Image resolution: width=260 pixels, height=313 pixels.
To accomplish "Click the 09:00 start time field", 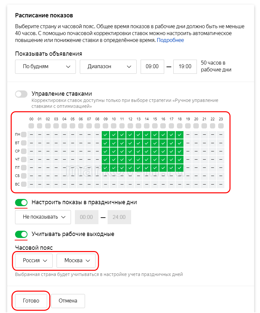I will tap(152, 67).
